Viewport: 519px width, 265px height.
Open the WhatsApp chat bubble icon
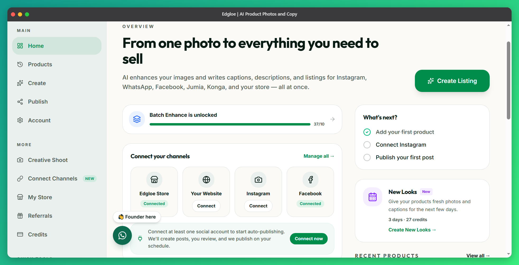[122, 235]
